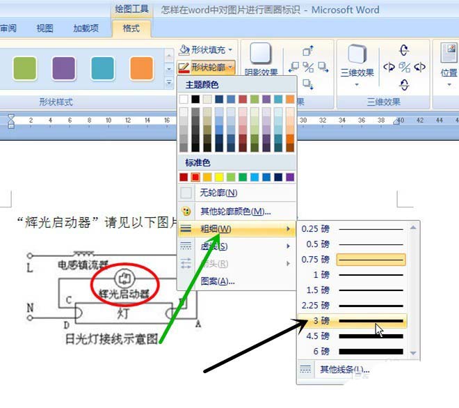Expand the 粗细(W) submenu arrow
Viewport: 459px width, 408px height.
[x=288, y=228]
